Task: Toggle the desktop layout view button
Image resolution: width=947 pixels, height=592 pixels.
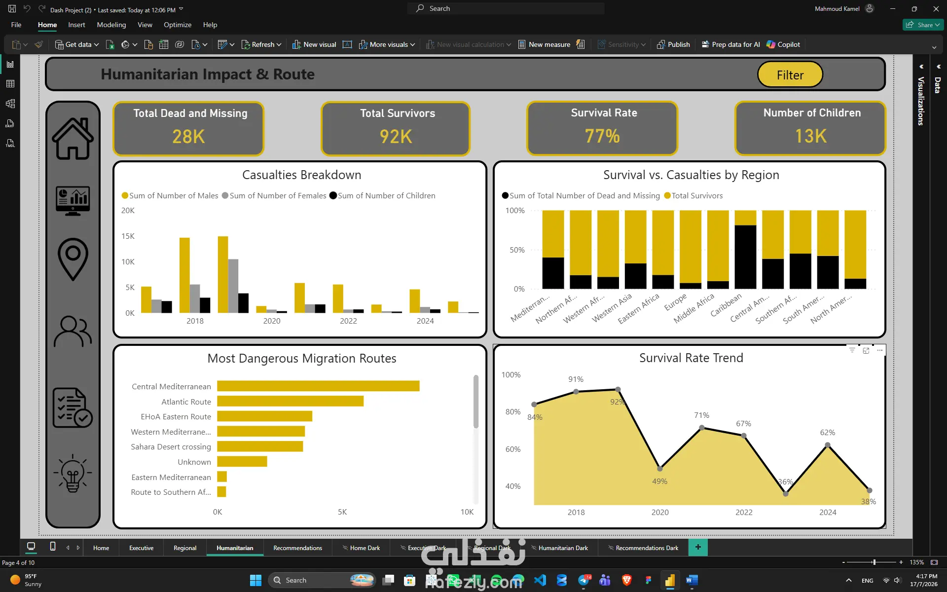Action: click(x=31, y=547)
